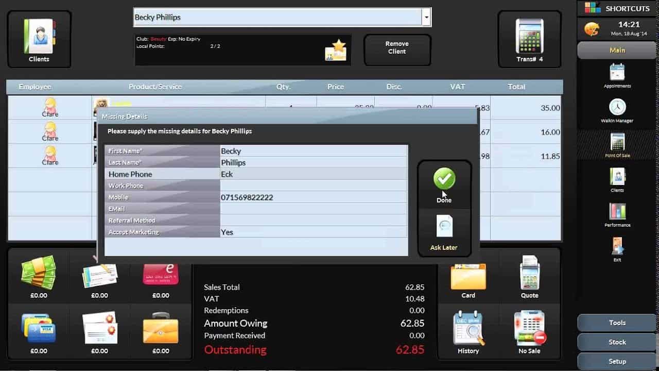Open the client name dropdown
Image resolution: width=659 pixels, height=371 pixels.
(426, 17)
